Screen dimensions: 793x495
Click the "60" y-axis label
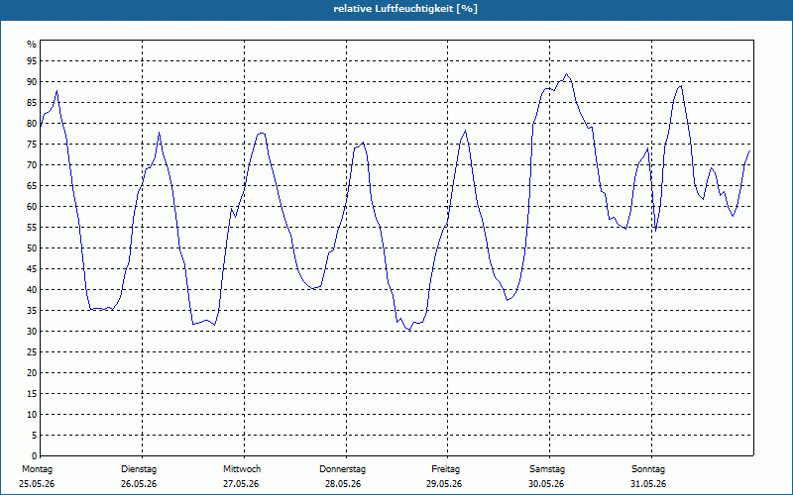32,207
